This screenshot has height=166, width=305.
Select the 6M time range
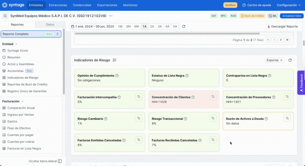(137, 26)
